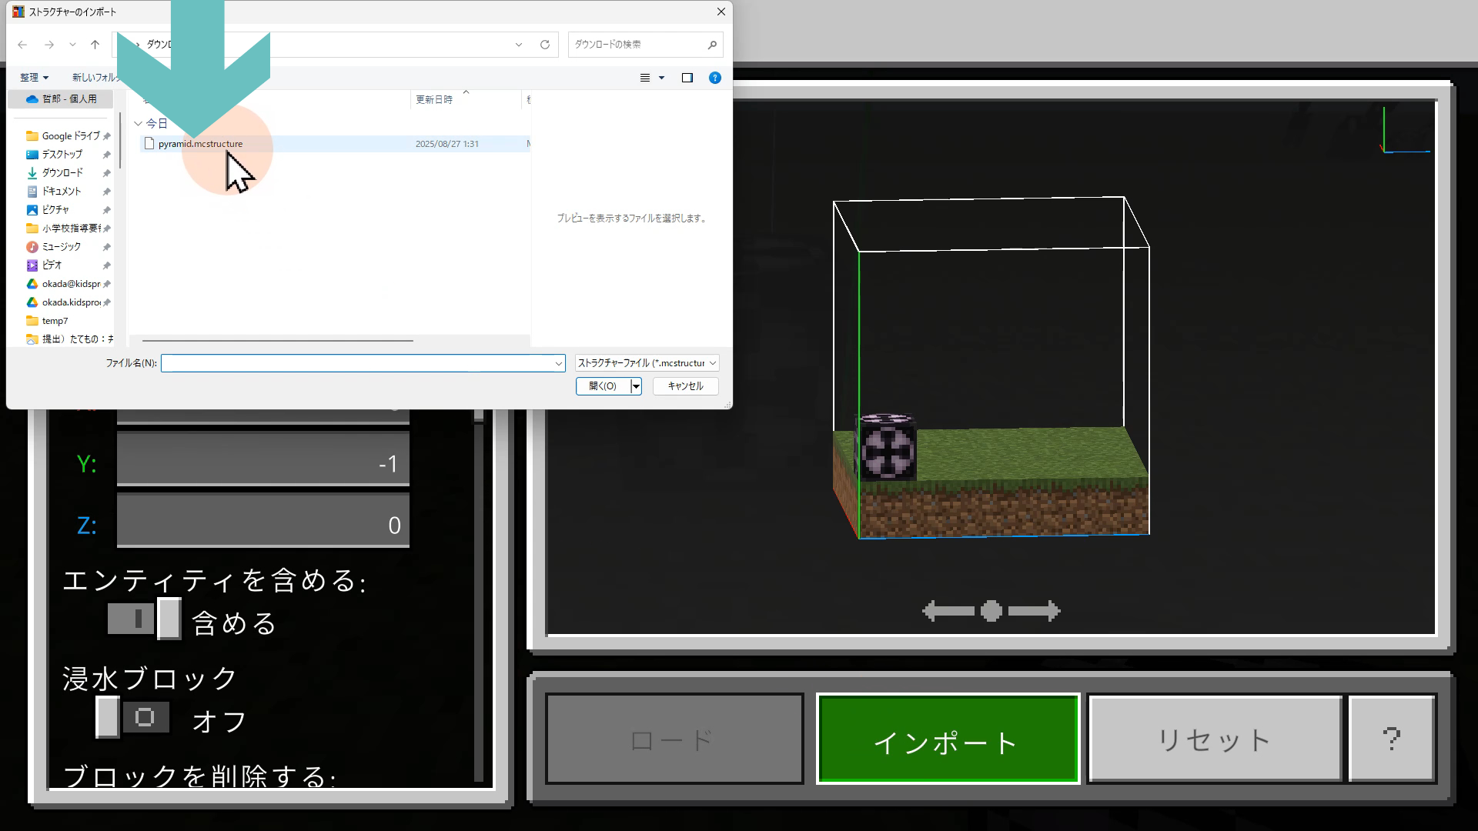Toggle the preview pane icon
This screenshot has height=831, width=1478.
pyautogui.click(x=687, y=78)
